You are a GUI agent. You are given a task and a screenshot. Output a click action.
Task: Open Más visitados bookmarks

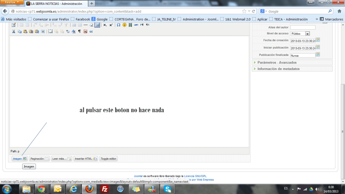coord(13,19)
